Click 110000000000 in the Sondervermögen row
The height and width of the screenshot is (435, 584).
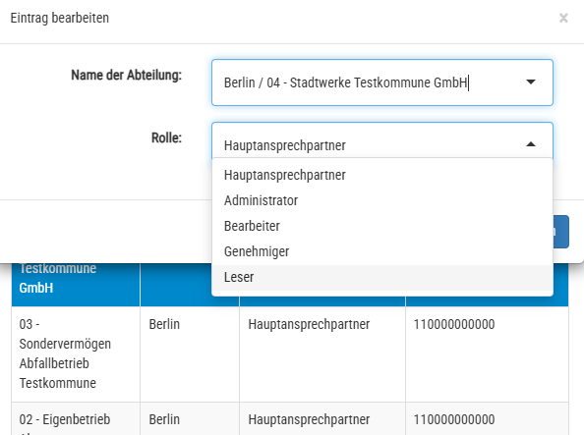click(x=454, y=324)
